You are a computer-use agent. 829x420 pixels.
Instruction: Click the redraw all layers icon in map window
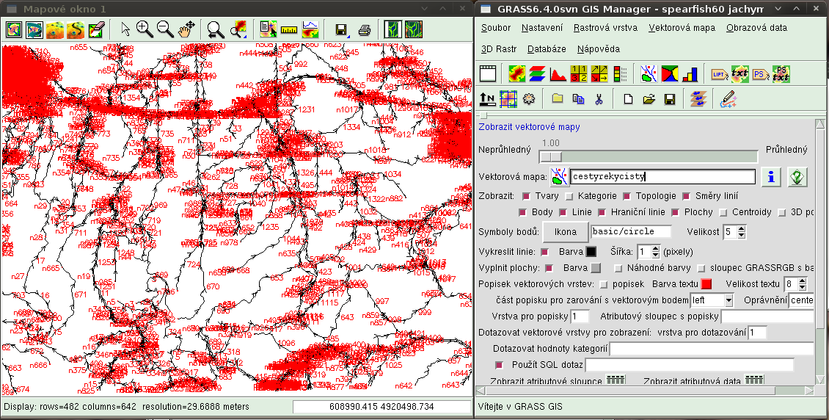34,29
